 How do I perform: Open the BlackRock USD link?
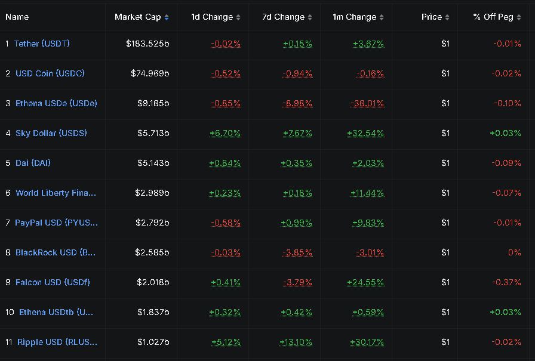click(x=56, y=252)
